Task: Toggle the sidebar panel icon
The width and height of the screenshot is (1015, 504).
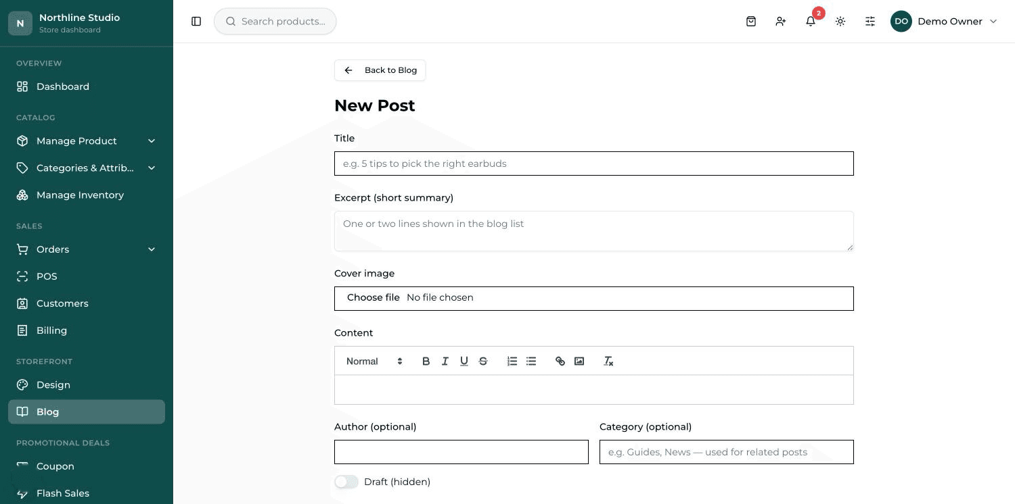Action: [x=196, y=22]
